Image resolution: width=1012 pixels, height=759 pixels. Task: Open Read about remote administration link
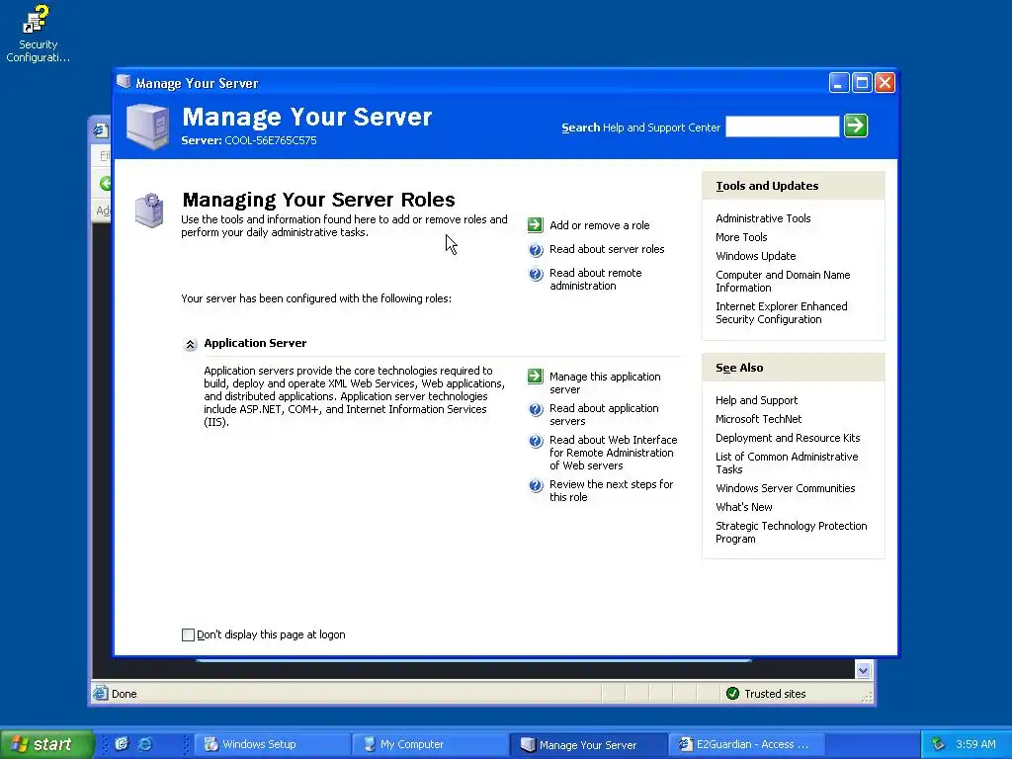(x=596, y=280)
